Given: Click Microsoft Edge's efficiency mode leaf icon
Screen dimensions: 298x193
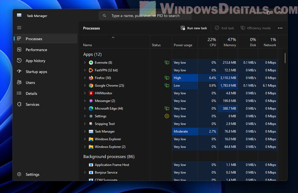Looking at the screenshot, I should [167, 109].
